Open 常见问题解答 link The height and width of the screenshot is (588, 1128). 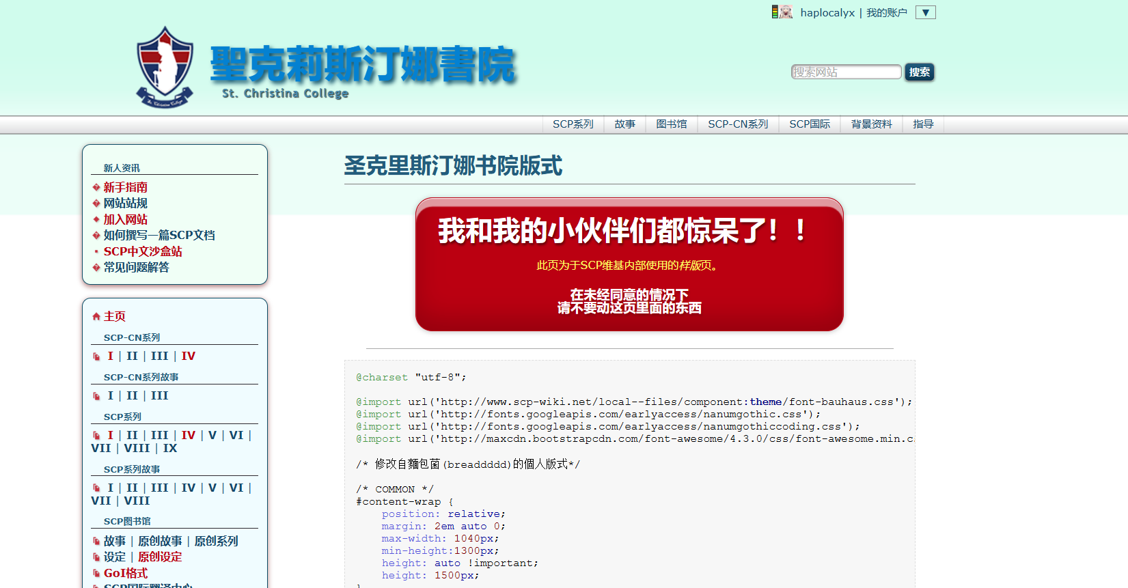tap(136, 267)
